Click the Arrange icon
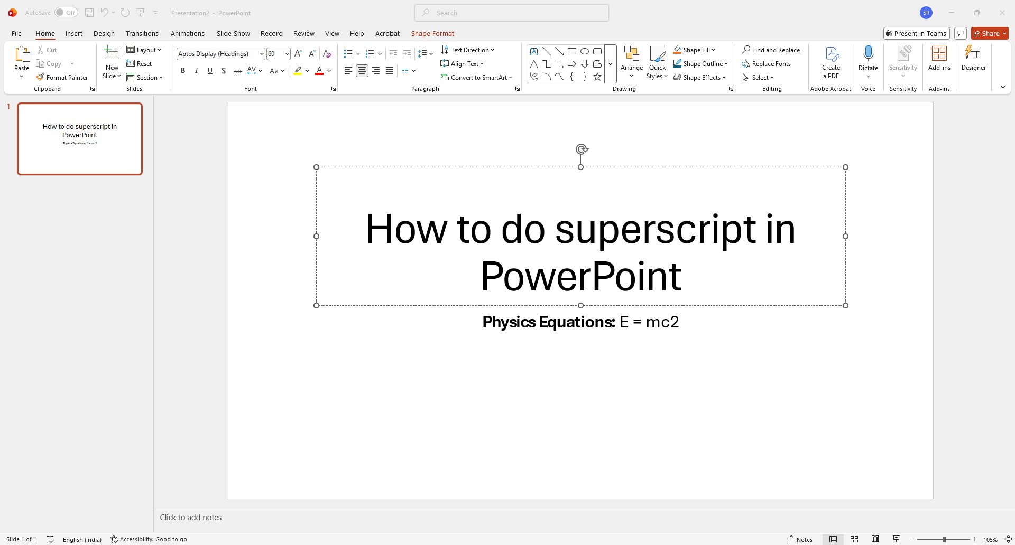Image resolution: width=1015 pixels, height=545 pixels. (x=631, y=53)
